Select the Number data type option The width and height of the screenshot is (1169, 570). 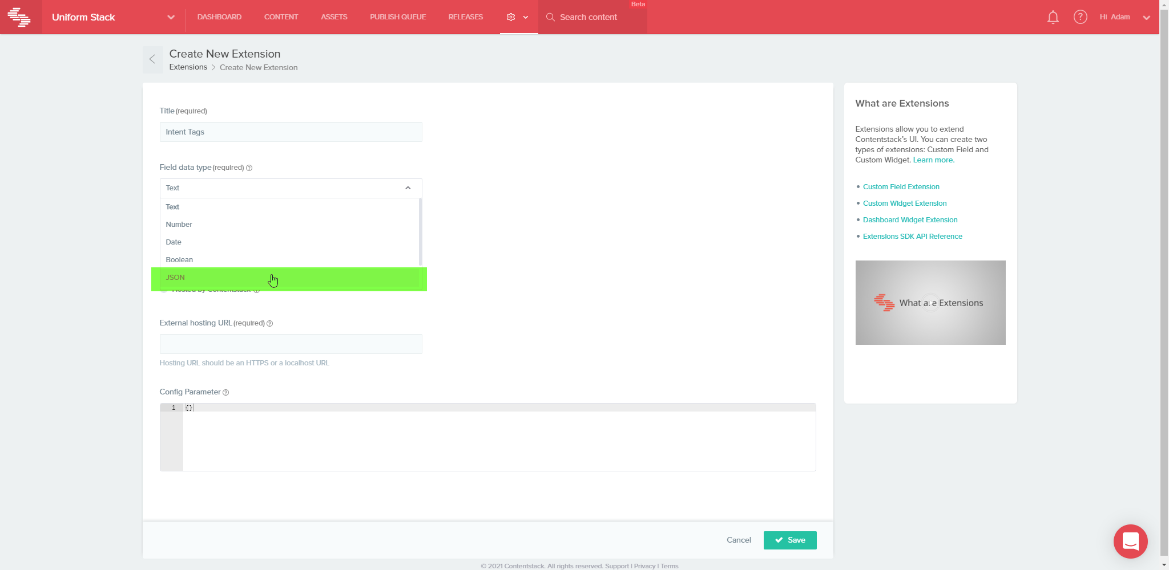[289, 225]
